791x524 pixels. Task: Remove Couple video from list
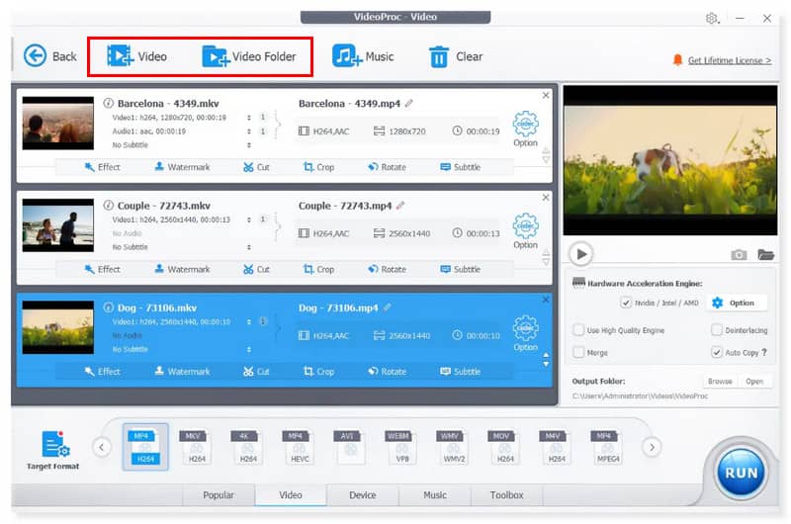point(546,197)
